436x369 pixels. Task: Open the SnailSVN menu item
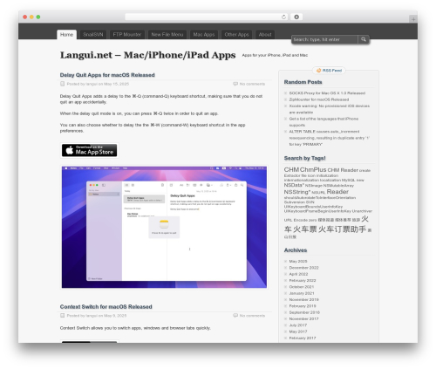click(93, 34)
